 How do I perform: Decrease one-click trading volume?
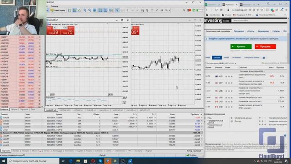55,28
